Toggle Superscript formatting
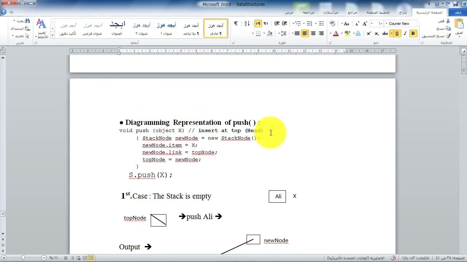 [369, 33]
